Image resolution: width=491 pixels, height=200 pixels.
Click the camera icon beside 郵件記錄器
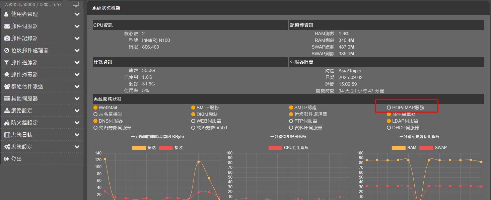coord(7,39)
